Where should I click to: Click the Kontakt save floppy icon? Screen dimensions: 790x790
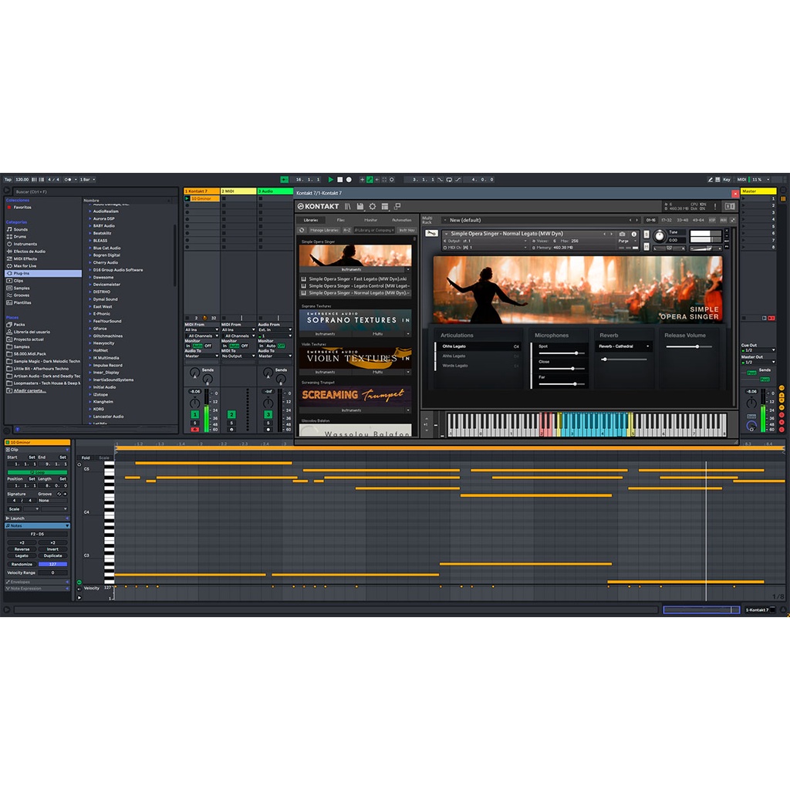(360, 207)
